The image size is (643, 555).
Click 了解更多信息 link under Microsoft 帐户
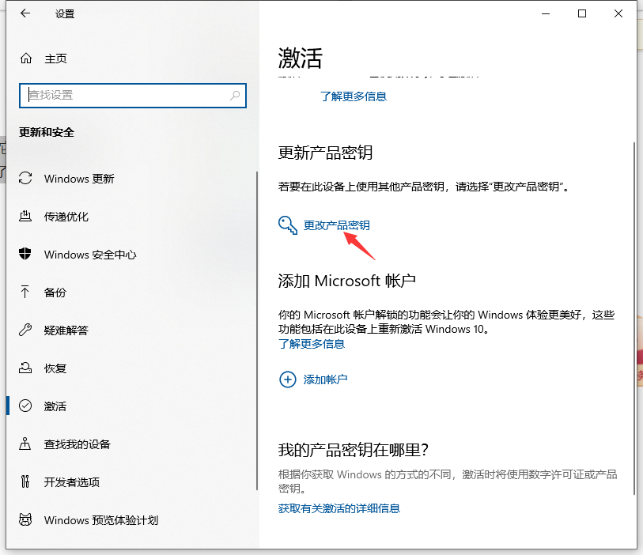tap(312, 344)
